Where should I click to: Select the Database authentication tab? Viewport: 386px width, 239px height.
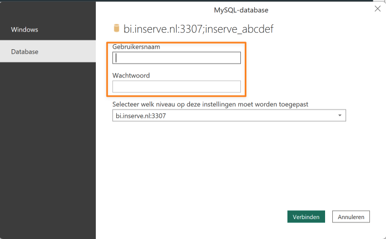(48, 51)
